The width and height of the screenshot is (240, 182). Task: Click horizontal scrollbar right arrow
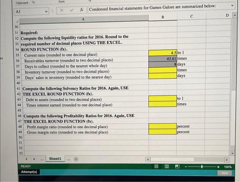(x=227, y=160)
